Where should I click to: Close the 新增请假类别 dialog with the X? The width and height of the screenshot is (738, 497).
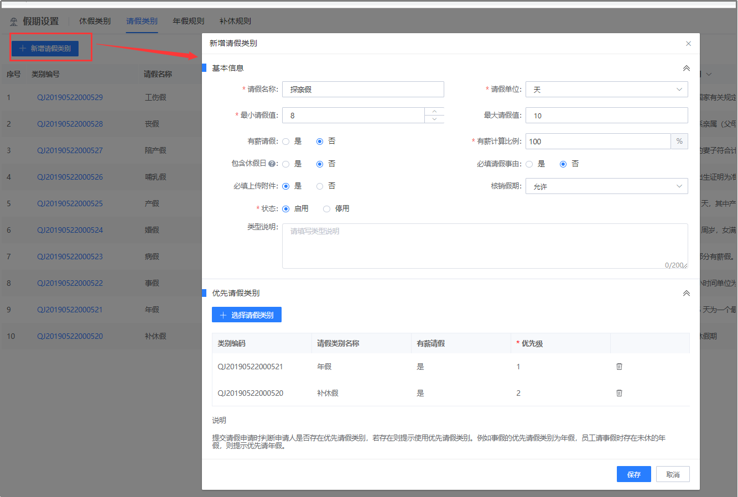coord(688,44)
